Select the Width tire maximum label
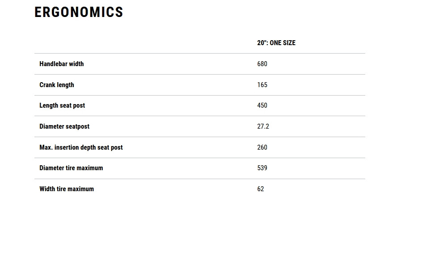 [x=67, y=189]
